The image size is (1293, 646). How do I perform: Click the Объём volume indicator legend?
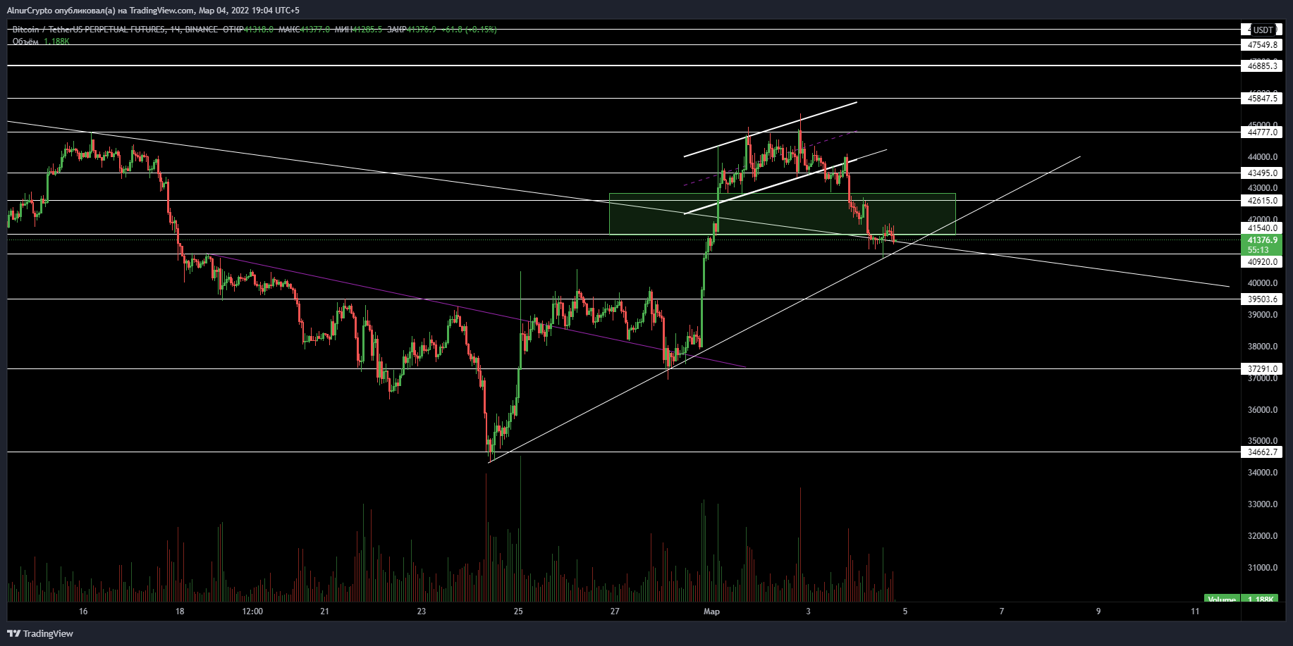[x=40, y=42]
